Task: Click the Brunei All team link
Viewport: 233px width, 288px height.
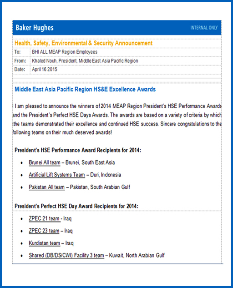Action: [45, 162]
